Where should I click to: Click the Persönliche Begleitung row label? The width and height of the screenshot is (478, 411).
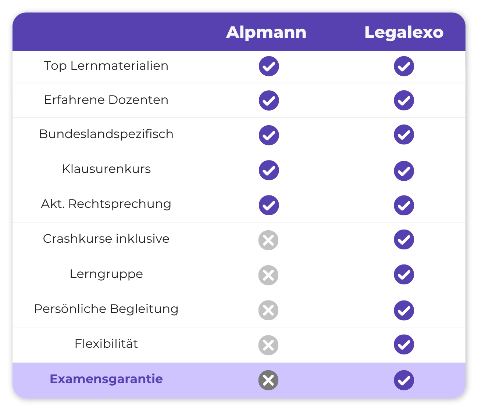(106, 309)
